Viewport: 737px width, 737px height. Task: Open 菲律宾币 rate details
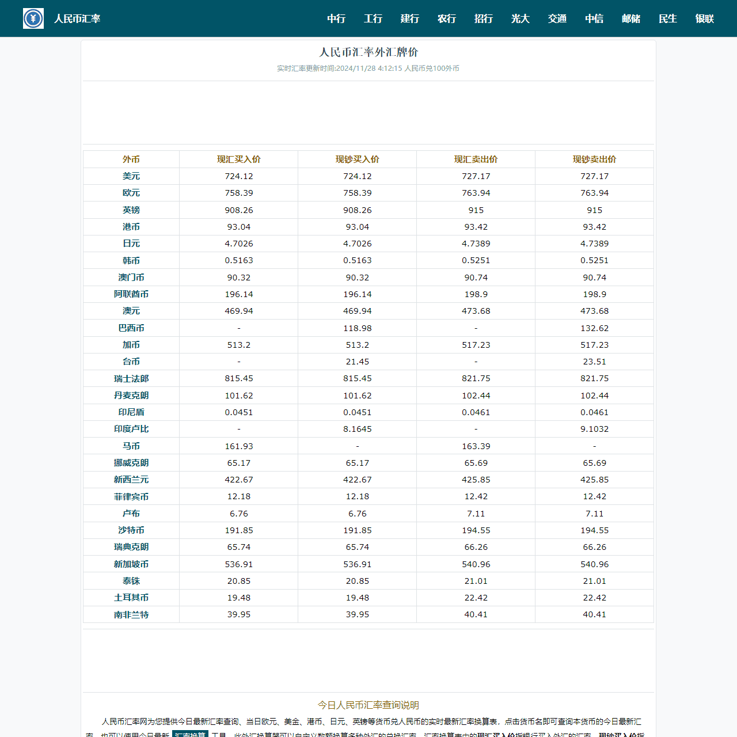point(131,496)
